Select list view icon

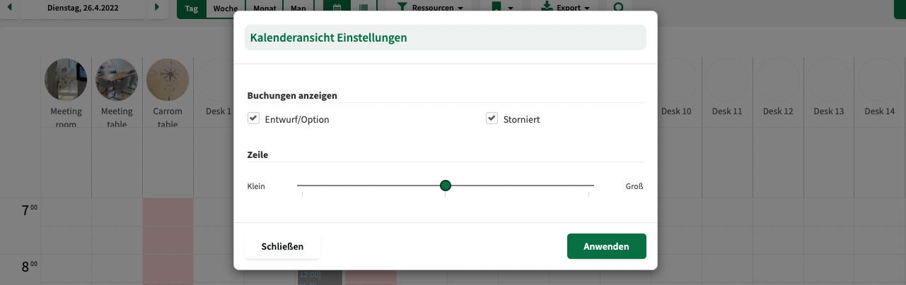[x=364, y=8]
